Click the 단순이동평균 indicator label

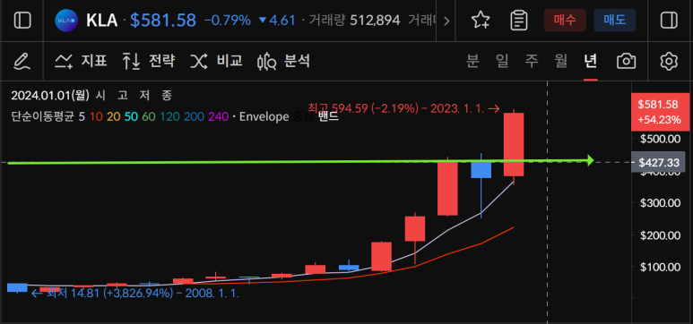coord(42,116)
